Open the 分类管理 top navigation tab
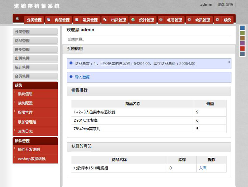The image size is (248, 187). (34, 20)
